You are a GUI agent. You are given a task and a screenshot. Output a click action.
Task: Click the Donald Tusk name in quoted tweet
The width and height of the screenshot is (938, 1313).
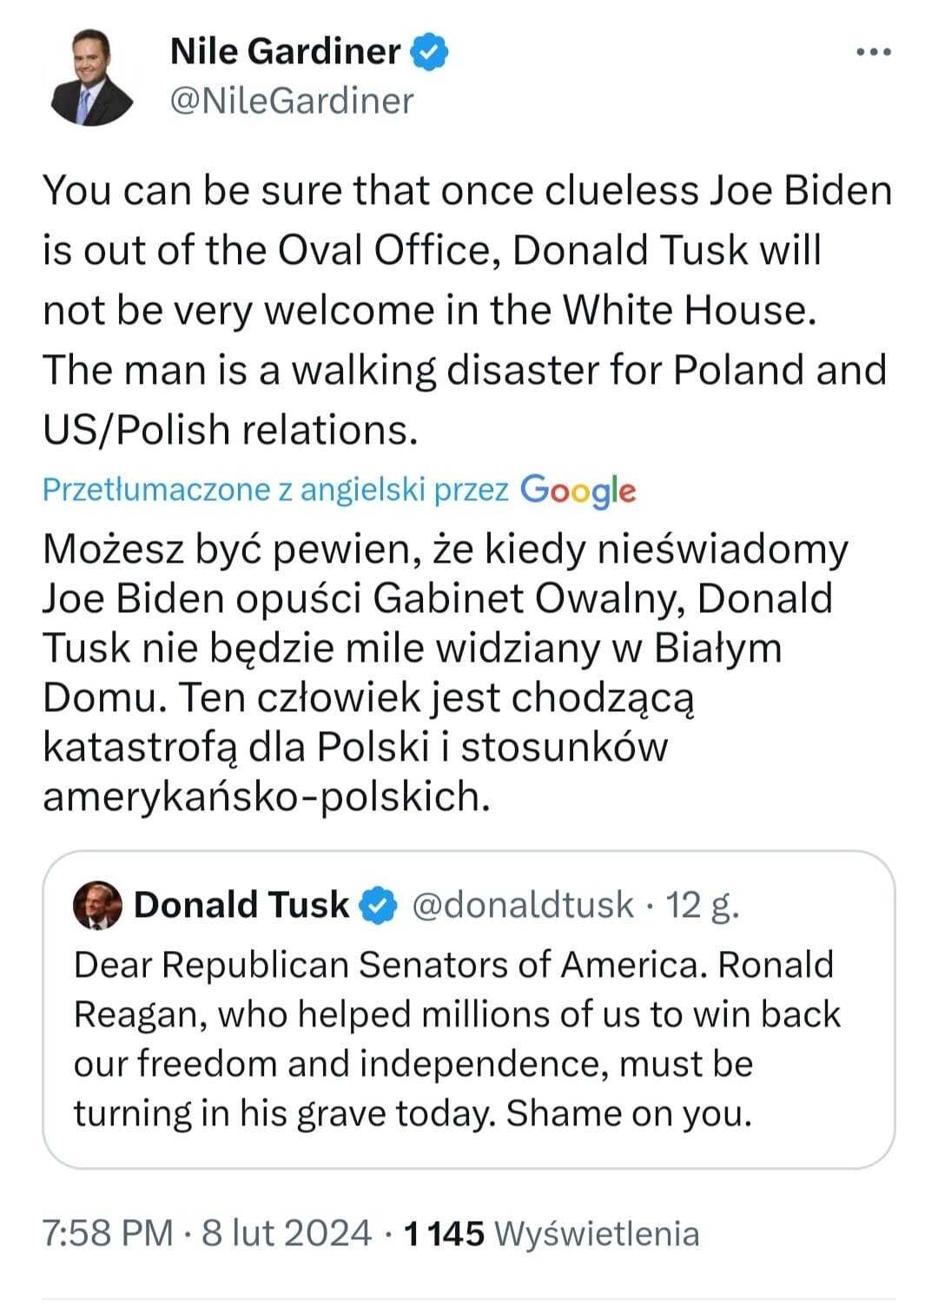(241, 906)
